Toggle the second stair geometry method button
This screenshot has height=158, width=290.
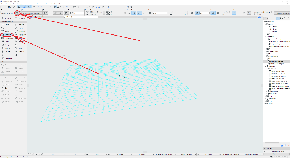tap(60, 13)
